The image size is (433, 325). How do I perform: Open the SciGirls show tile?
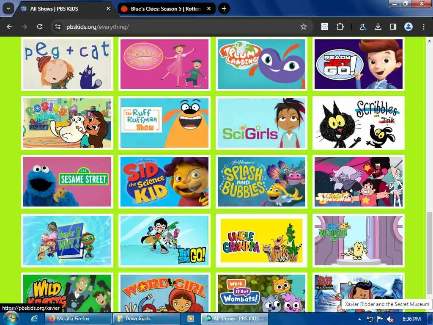coord(261,123)
